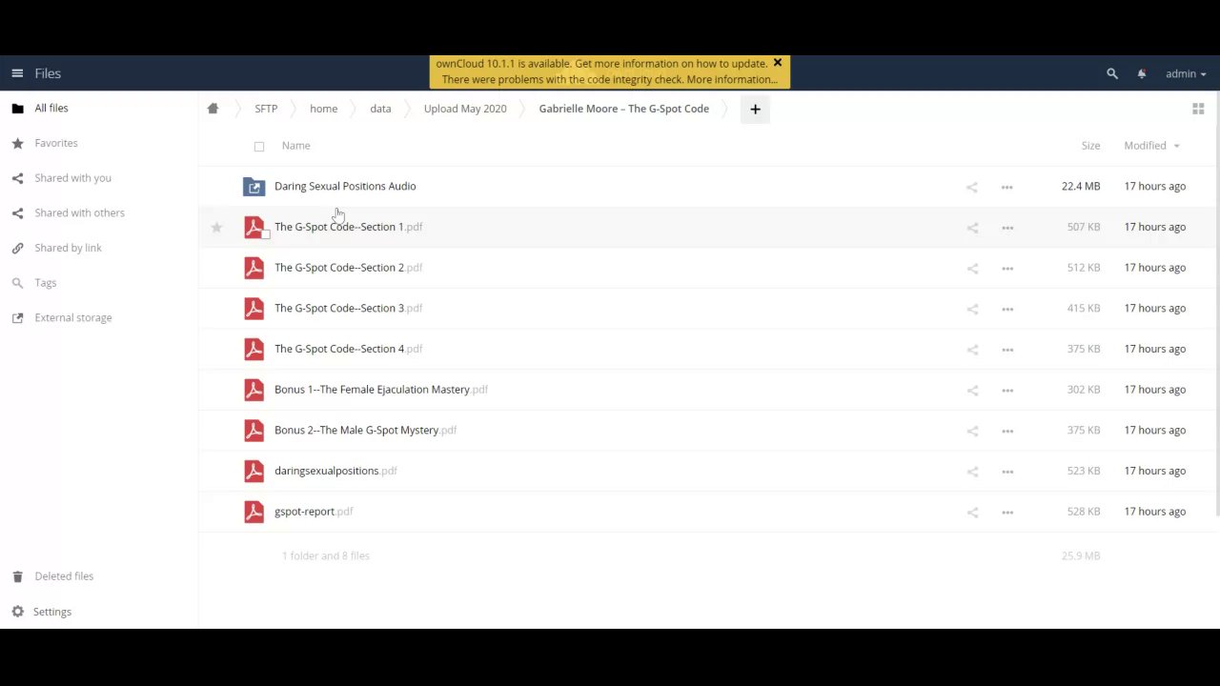
Task: Navigate to data breadcrumb
Action: point(380,109)
